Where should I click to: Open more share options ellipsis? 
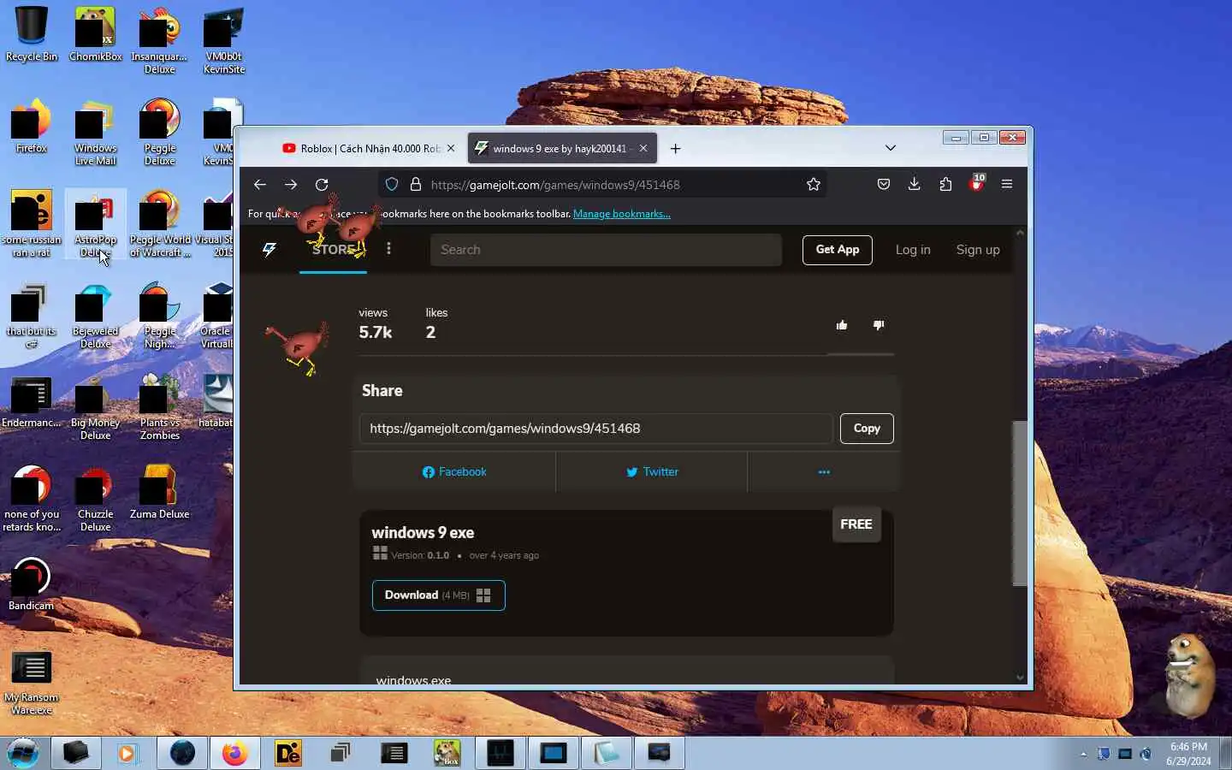click(x=824, y=472)
